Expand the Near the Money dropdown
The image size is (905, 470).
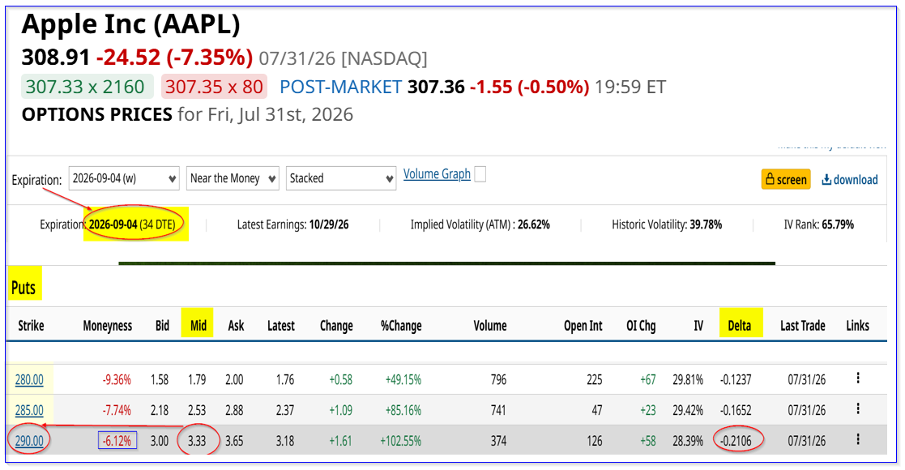tap(233, 178)
